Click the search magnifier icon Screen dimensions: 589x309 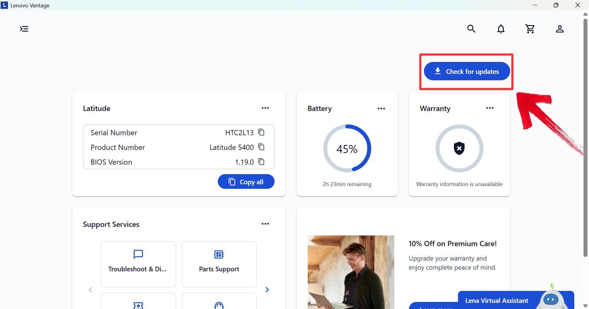pos(471,29)
